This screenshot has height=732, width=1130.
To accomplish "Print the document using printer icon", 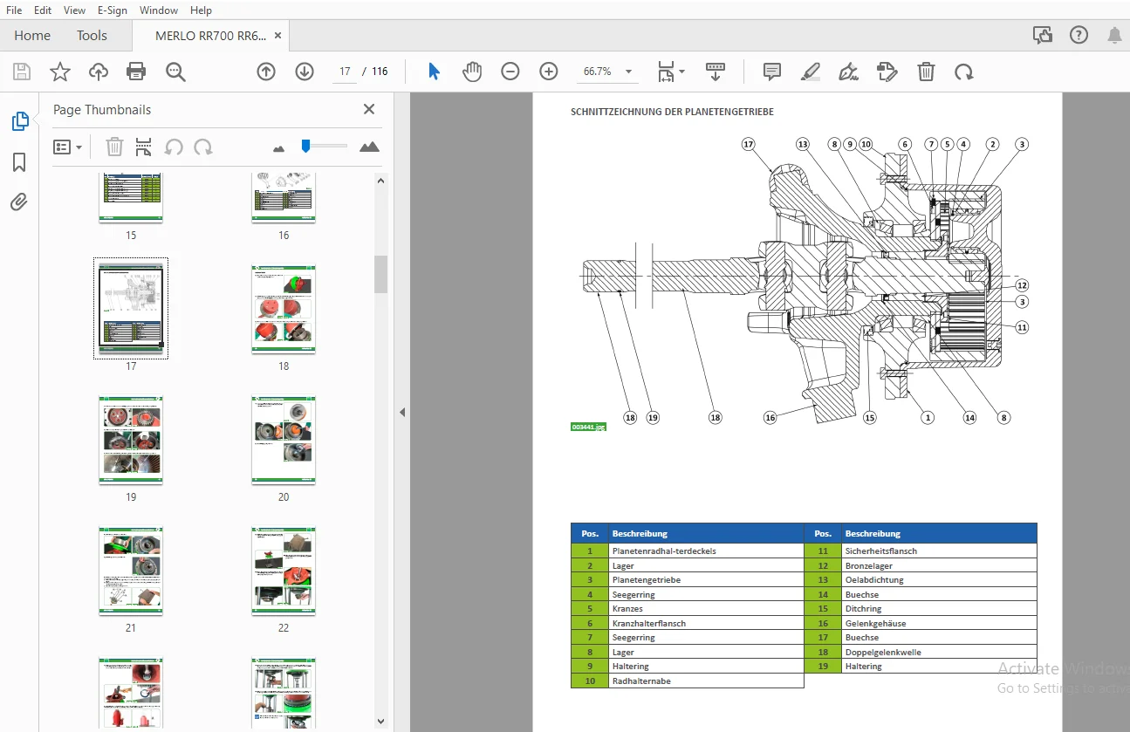I will point(136,72).
